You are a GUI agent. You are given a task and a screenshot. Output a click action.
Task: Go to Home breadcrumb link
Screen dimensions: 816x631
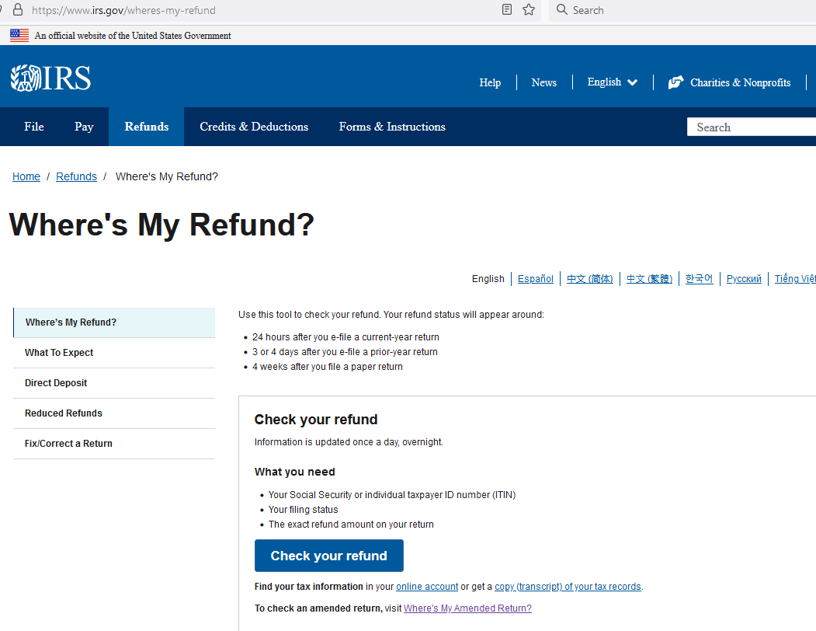[26, 176]
